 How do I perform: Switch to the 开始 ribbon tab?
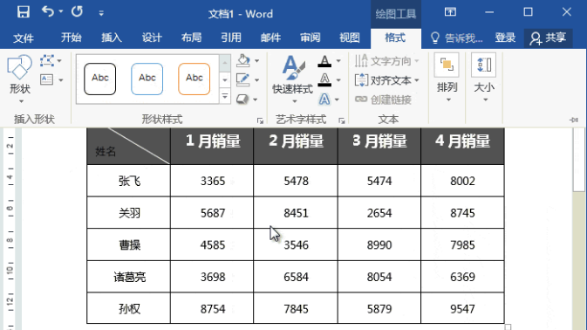pyautogui.click(x=72, y=38)
